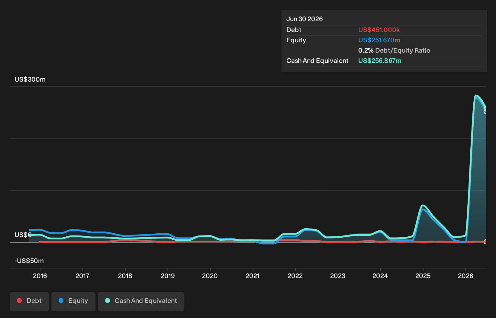Click the 2022 x-axis label
The image size is (496, 318).
[295, 276]
